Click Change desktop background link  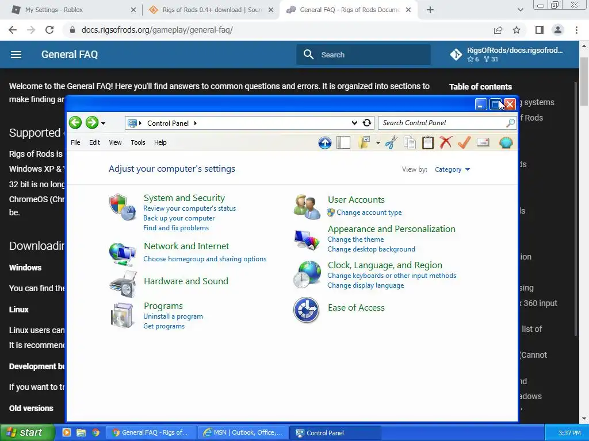pyautogui.click(x=371, y=249)
